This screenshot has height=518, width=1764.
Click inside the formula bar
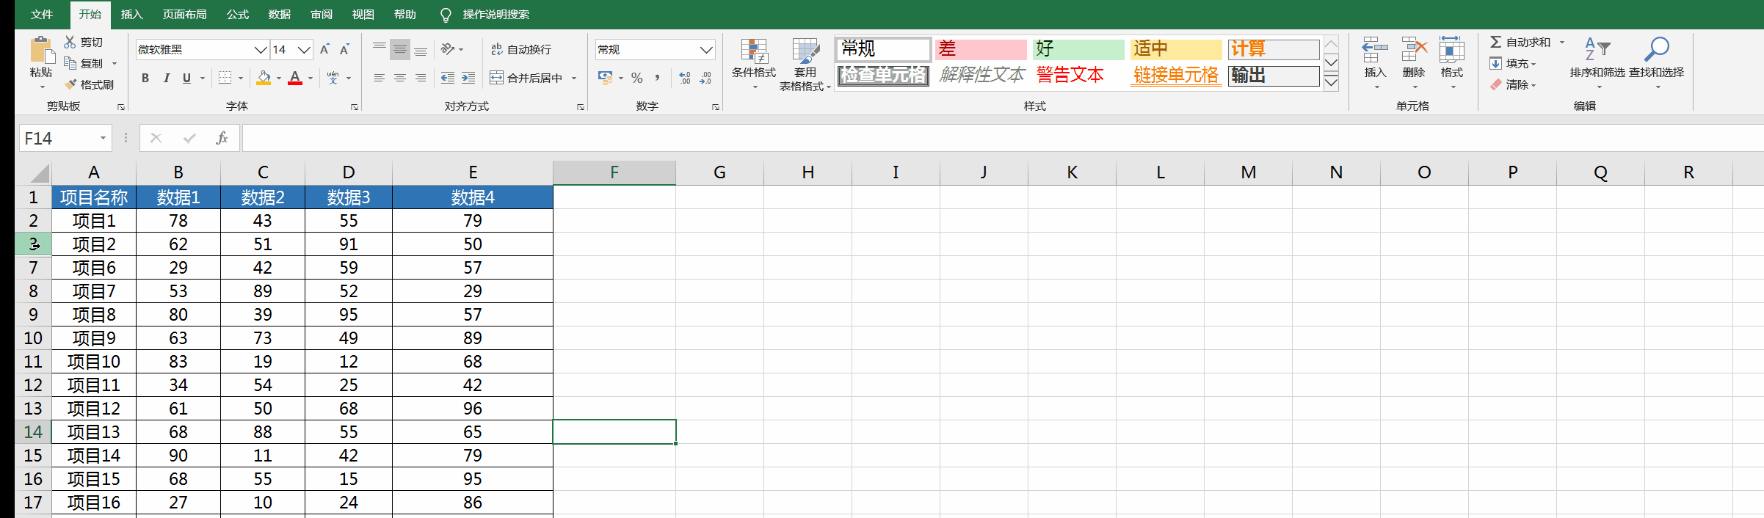point(1002,138)
